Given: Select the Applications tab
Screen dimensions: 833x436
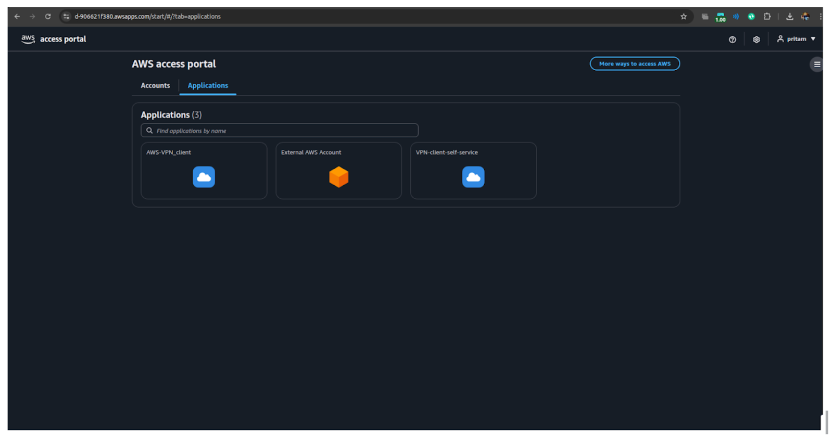Looking at the screenshot, I should 208,85.
